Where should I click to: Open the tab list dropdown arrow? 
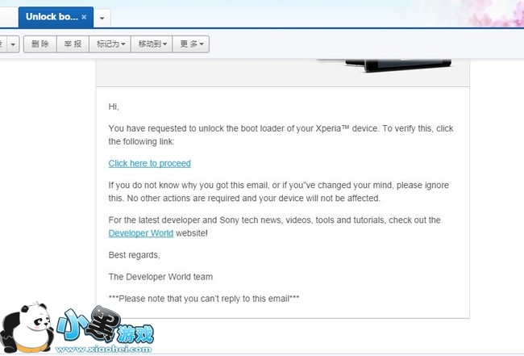tap(102, 18)
